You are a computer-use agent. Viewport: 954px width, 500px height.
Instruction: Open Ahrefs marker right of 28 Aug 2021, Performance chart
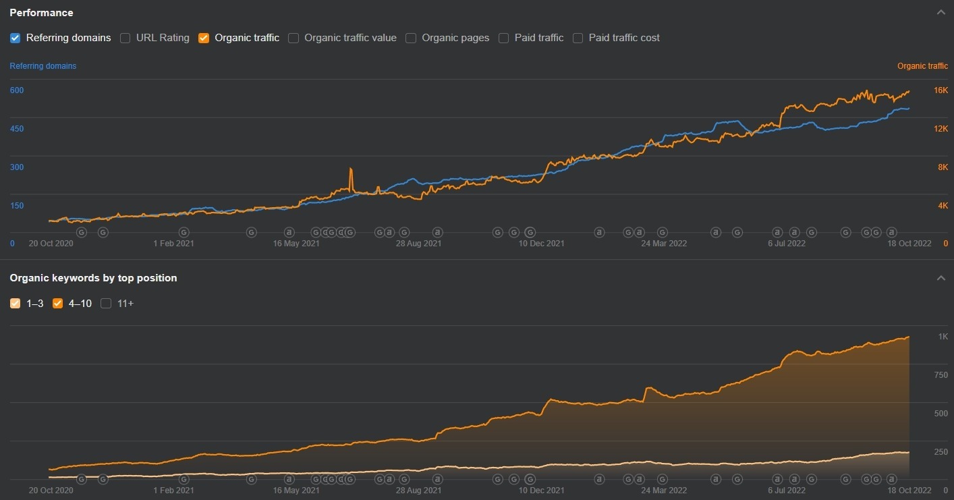point(437,232)
